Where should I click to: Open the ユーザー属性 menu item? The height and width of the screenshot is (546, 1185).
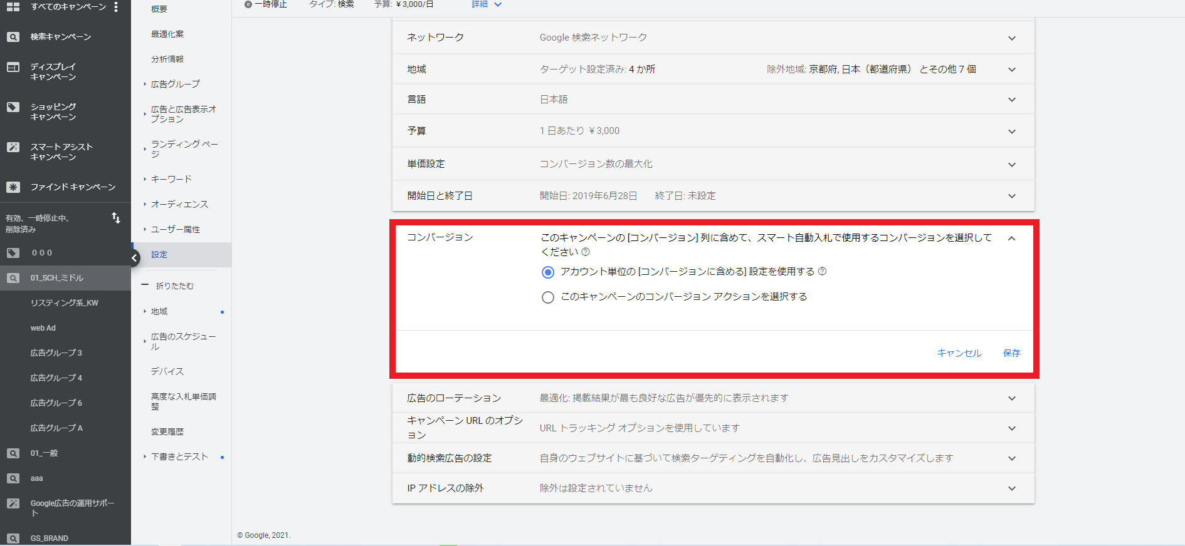tap(176, 229)
